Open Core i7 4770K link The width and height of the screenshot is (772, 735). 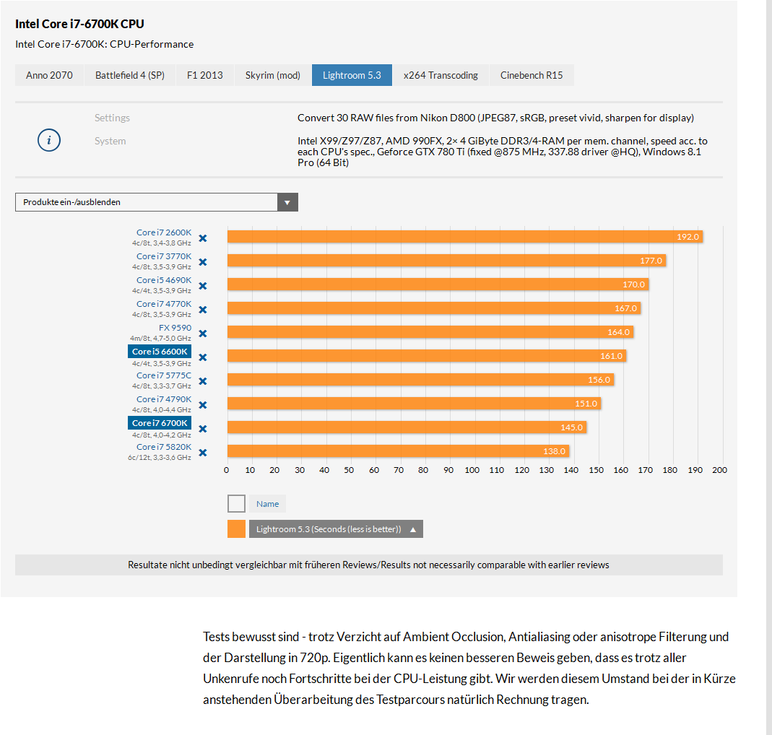pyautogui.click(x=164, y=304)
